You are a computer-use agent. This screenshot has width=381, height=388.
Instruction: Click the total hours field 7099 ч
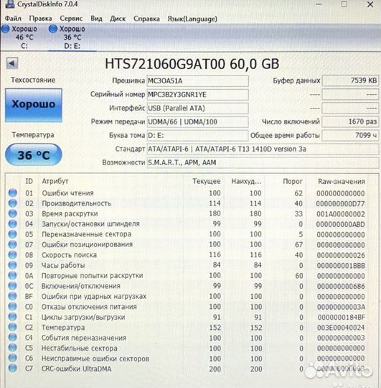350,135
